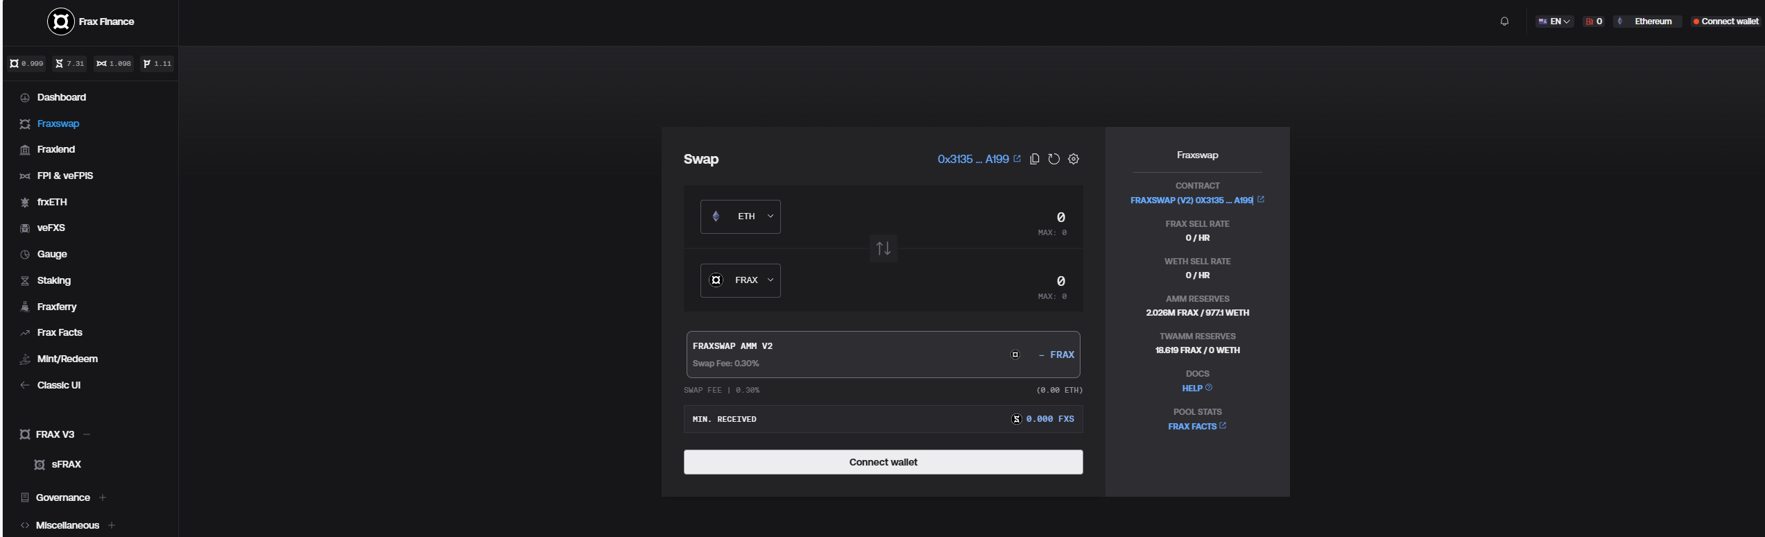Open the ETH token dropdown
Screen dimensions: 1765x537
(x=741, y=216)
